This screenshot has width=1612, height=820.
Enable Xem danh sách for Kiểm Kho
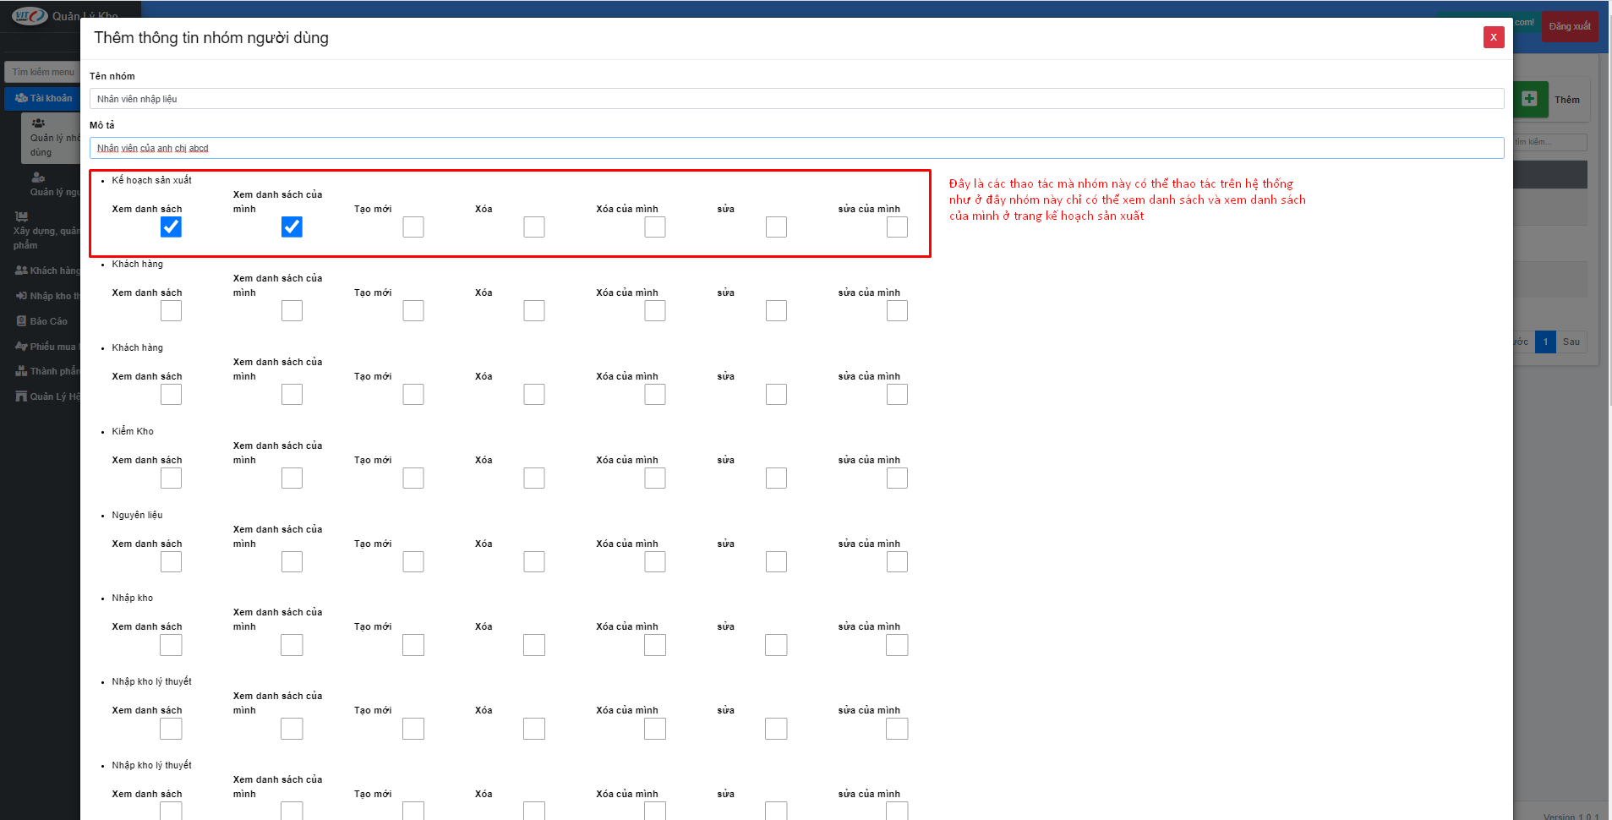(171, 478)
